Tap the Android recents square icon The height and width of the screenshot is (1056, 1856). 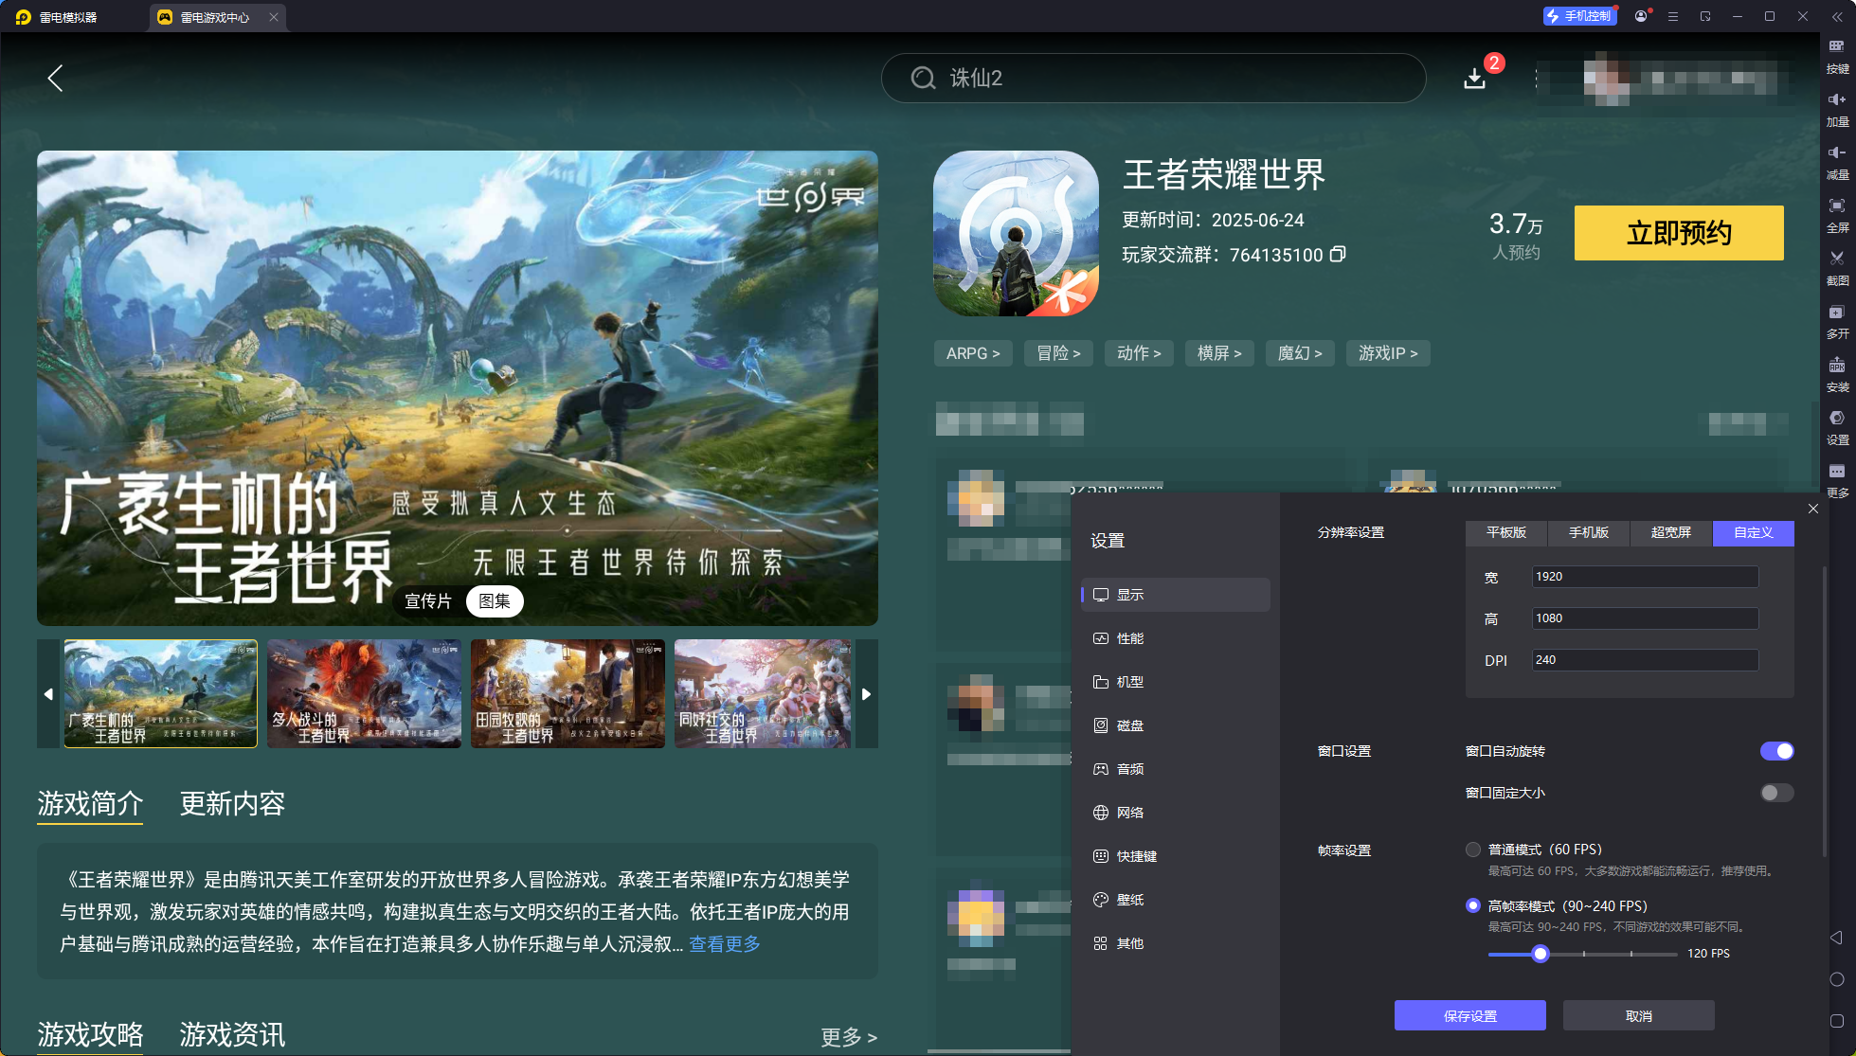coord(1836,1021)
